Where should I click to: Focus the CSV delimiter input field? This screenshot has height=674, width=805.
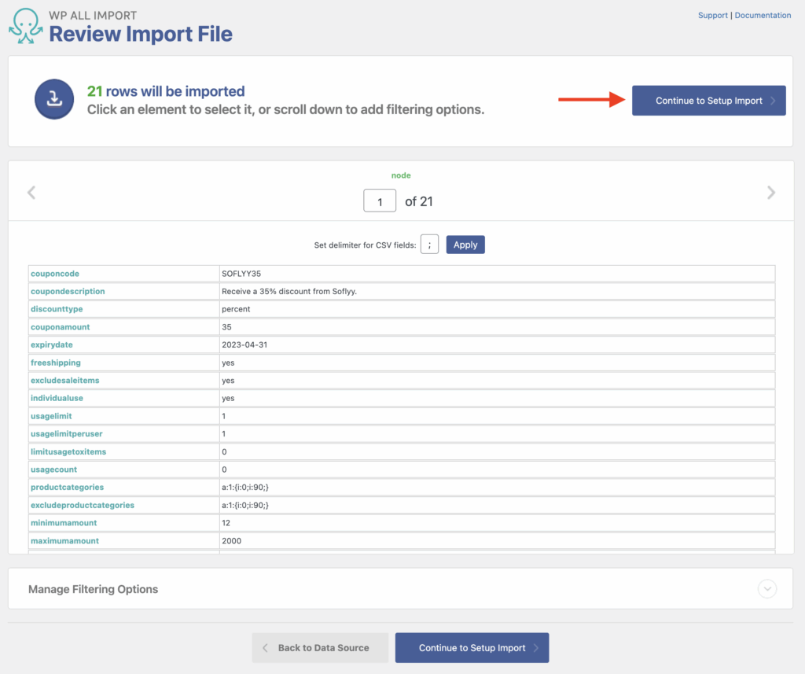[x=429, y=245]
